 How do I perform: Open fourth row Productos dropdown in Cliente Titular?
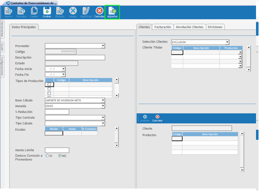pyautogui.click(x=240, y=66)
